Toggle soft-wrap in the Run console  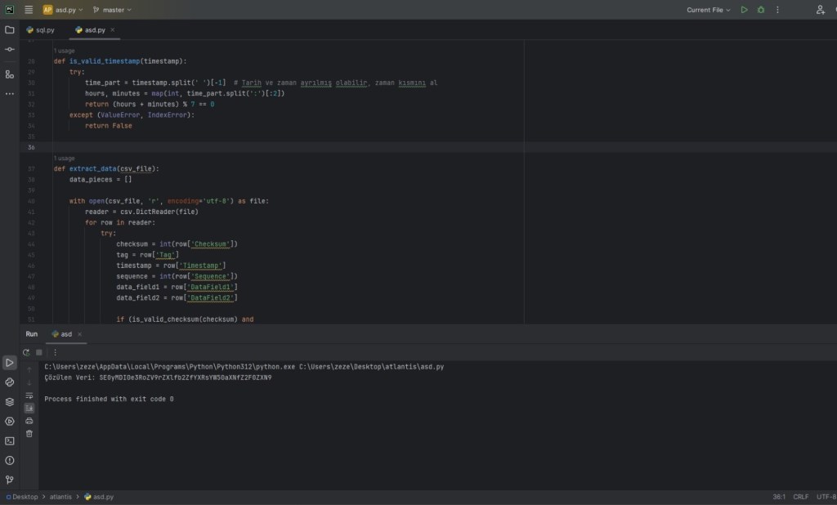(x=29, y=395)
